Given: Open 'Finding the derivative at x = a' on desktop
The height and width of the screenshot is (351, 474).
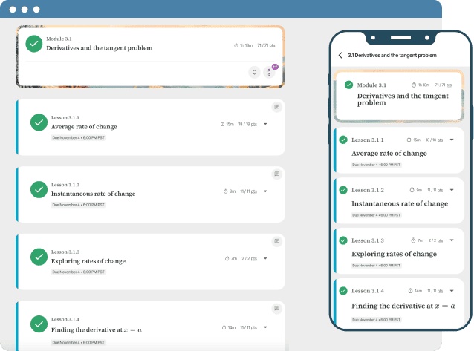Looking at the screenshot, I should click(x=96, y=329).
